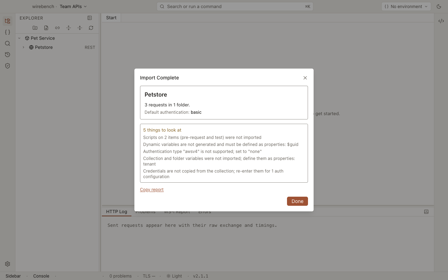Click the Copy report link
This screenshot has height=280, width=448.
152,190
